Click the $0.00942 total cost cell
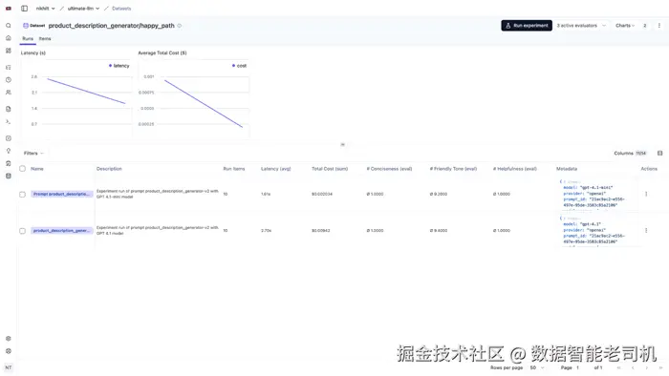 [321, 230]
